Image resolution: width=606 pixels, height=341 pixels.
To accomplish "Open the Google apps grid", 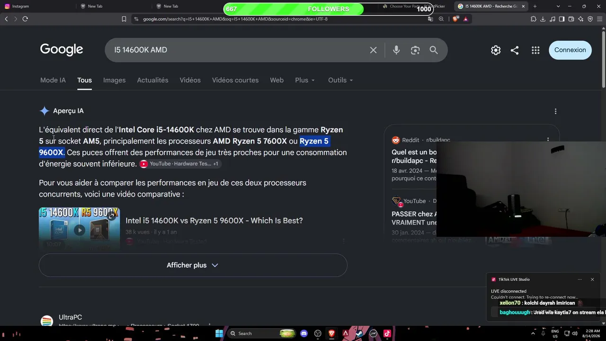I will [535, 50].
